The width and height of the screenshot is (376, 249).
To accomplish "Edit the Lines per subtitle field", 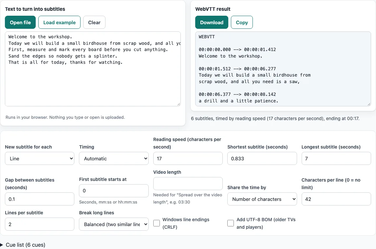I will coord(40,224).
